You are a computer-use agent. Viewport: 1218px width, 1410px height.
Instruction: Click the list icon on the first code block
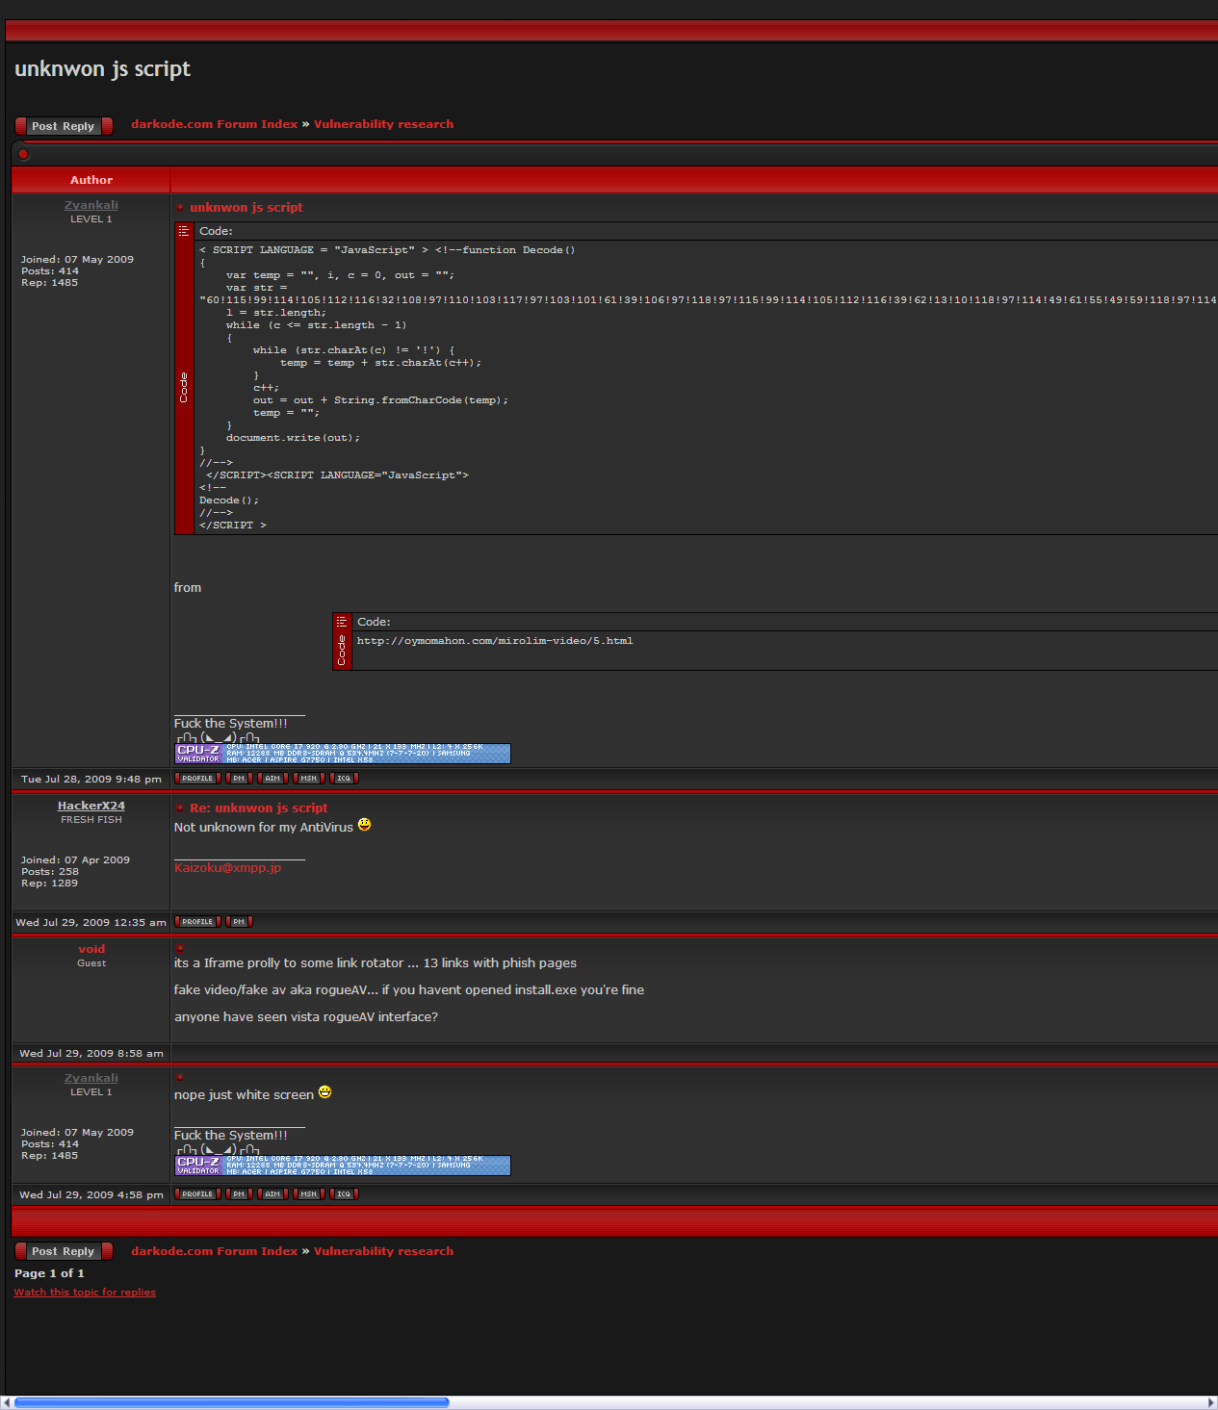pyautogui.click(x=184, y=231)
